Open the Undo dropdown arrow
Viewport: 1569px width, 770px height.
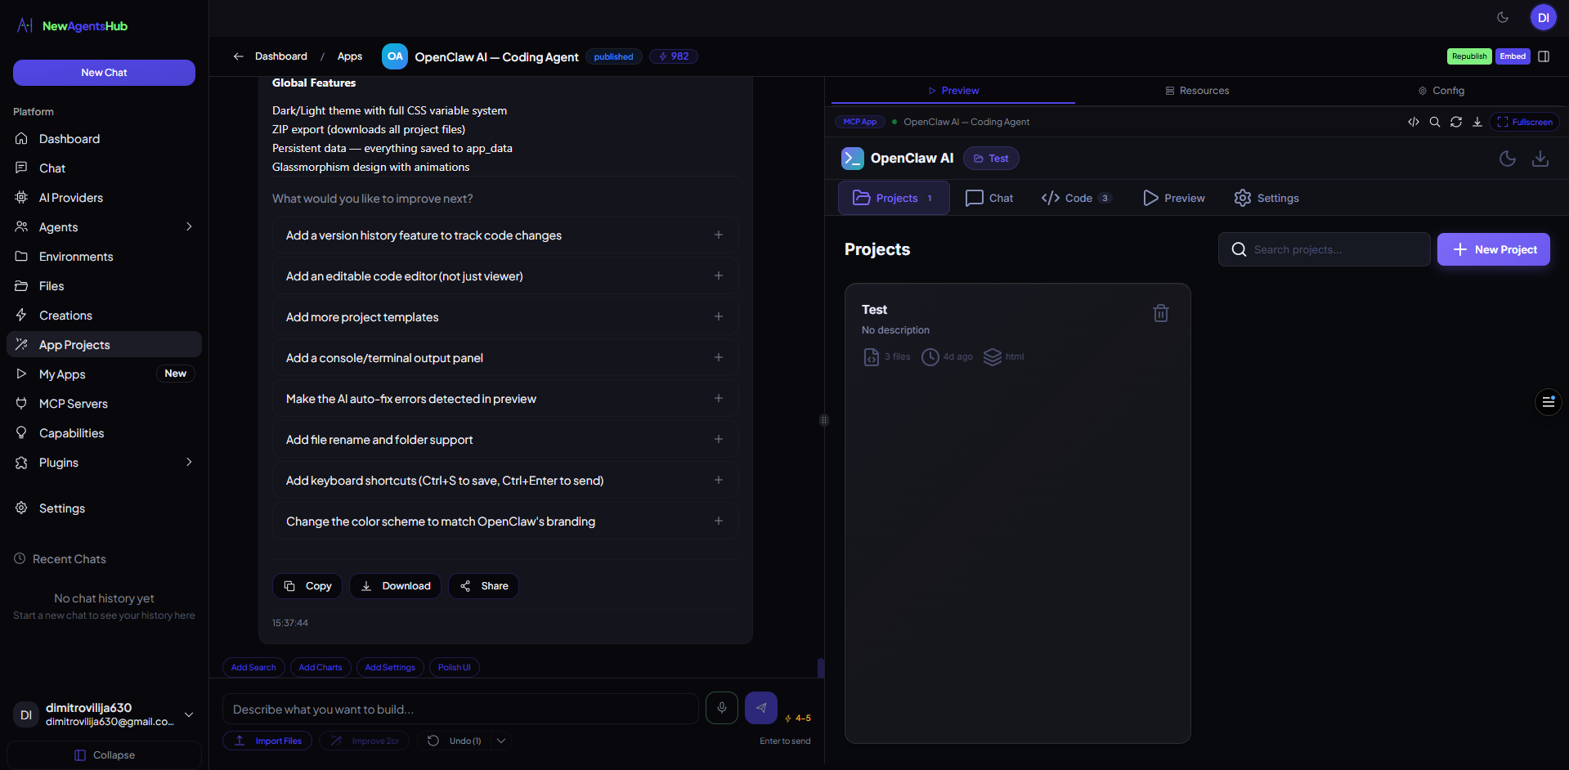pos(501,741)
